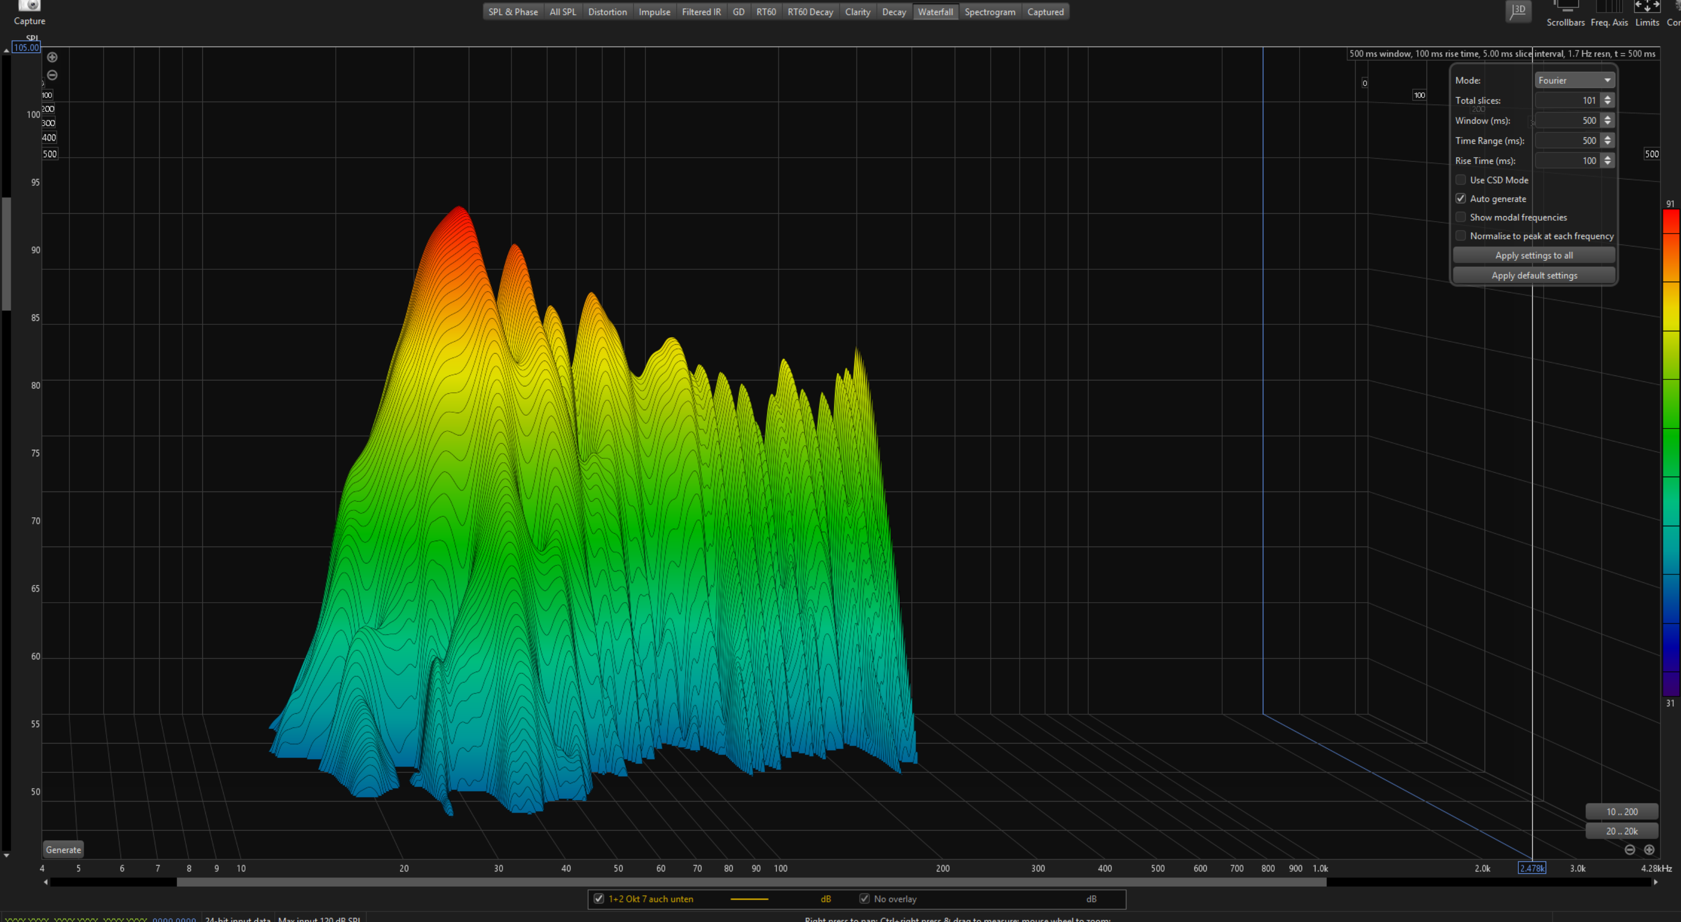
Task: Enable Show modal frequencies checkbox
Action: [x=1460, y=217]
